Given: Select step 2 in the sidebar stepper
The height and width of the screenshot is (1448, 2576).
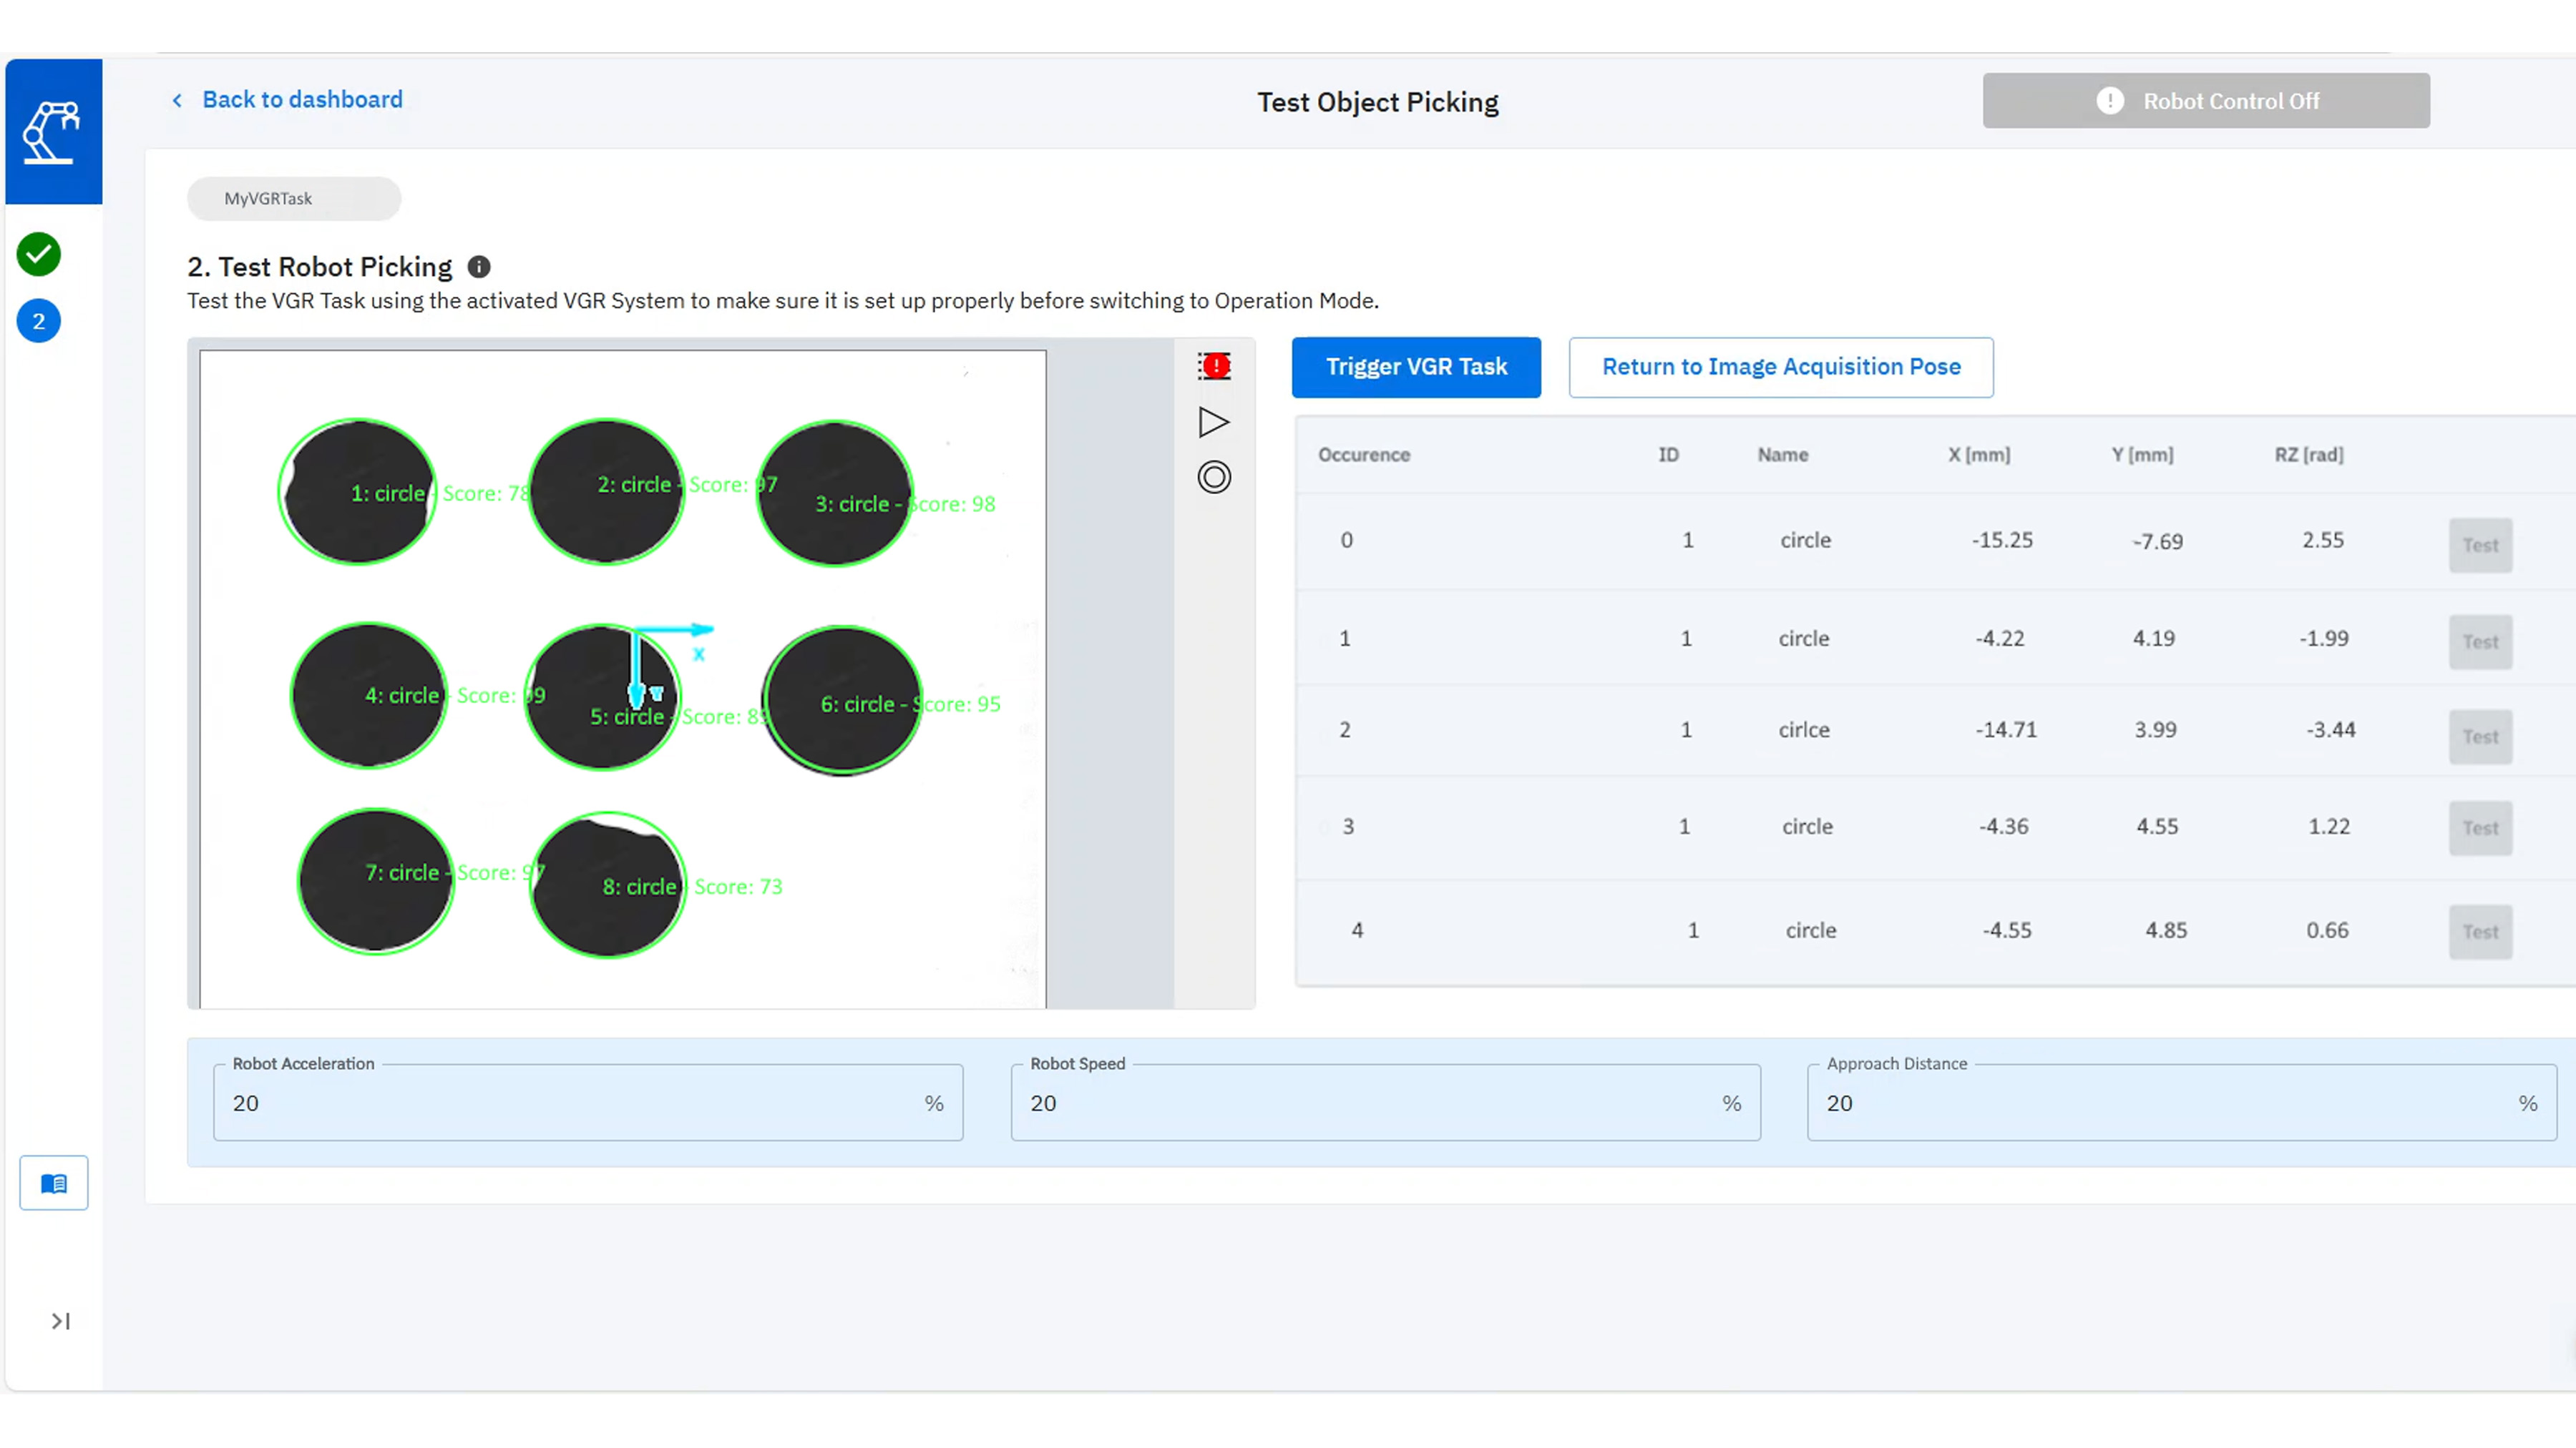Looking at the screenshot, I should click(38, 321).
